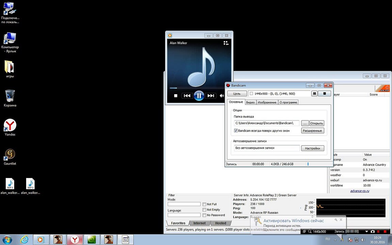Screen dimensions: 392x245
Task: Click the Открыть button
Action: point(317,123)
